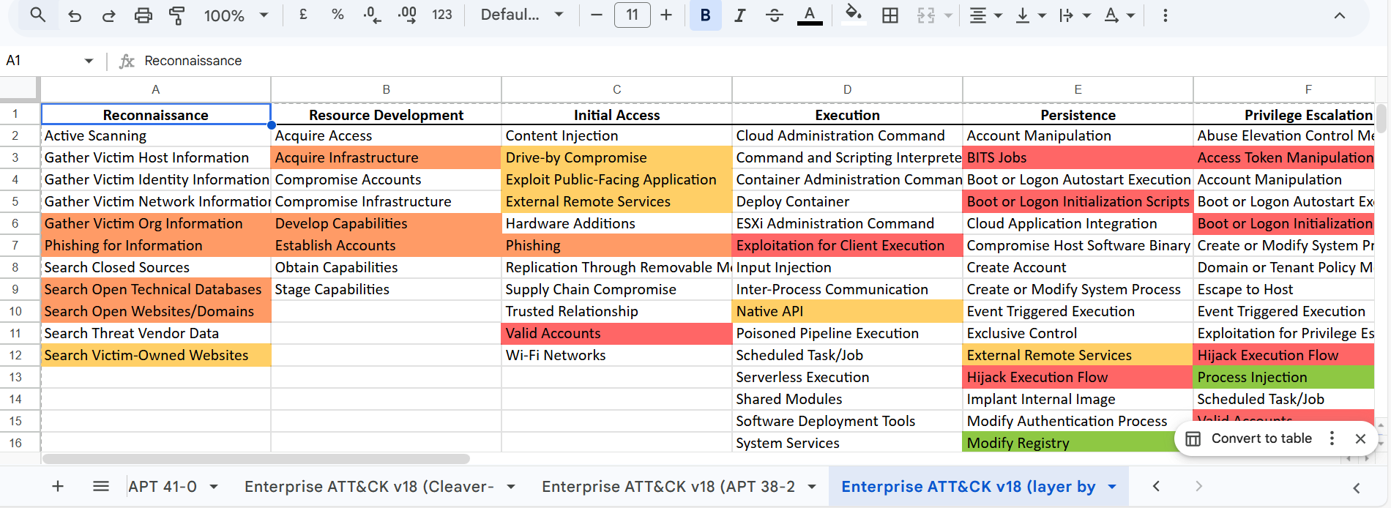Open the fill color picker
Image resolution: width=1391 pixels, height=508 pixels.
[x=853, y=15]
